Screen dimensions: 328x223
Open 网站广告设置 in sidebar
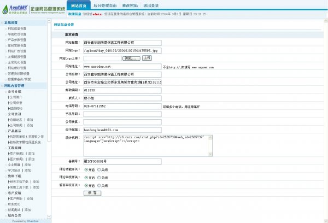click(17, 51)
